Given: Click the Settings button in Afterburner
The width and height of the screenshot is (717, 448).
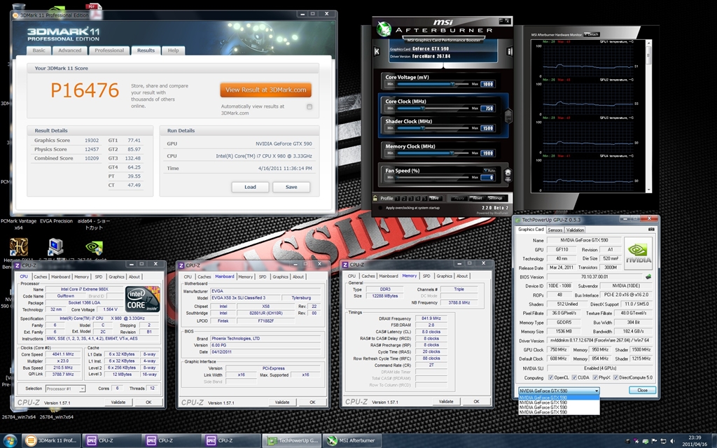Looking at the screenshot, I should coord(495,198).
